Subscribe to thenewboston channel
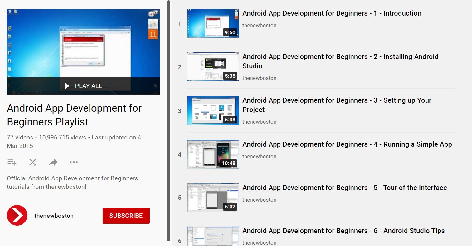The height and width of the screenshot is (249, 472). click(x=126, y=216)
